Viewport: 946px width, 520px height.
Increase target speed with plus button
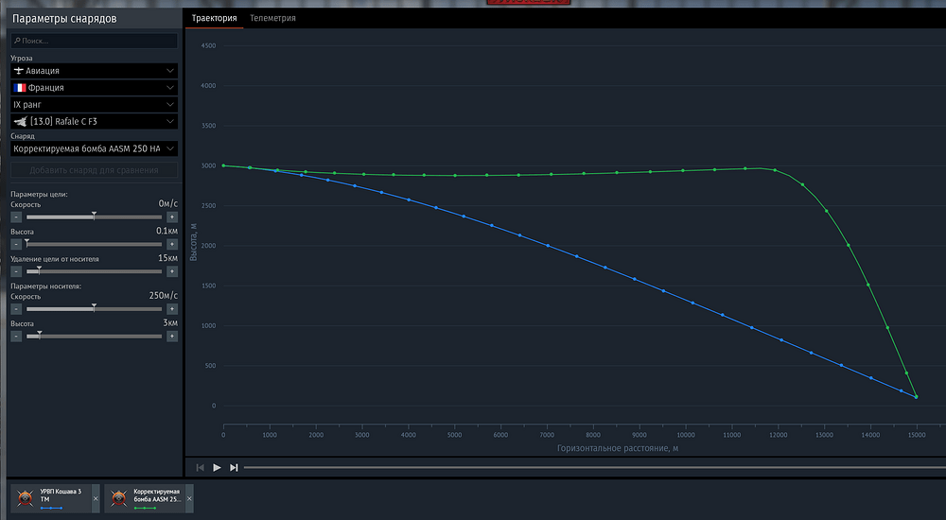(172, 217)
